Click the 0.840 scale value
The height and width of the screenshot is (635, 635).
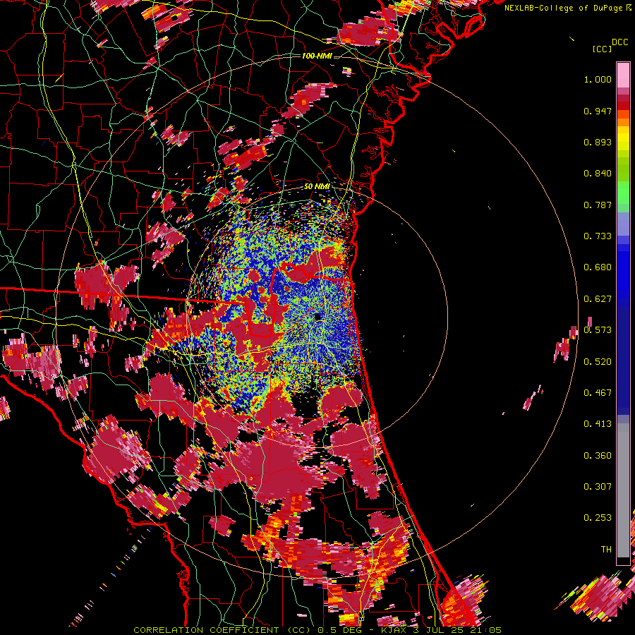[x=598, y=174]
